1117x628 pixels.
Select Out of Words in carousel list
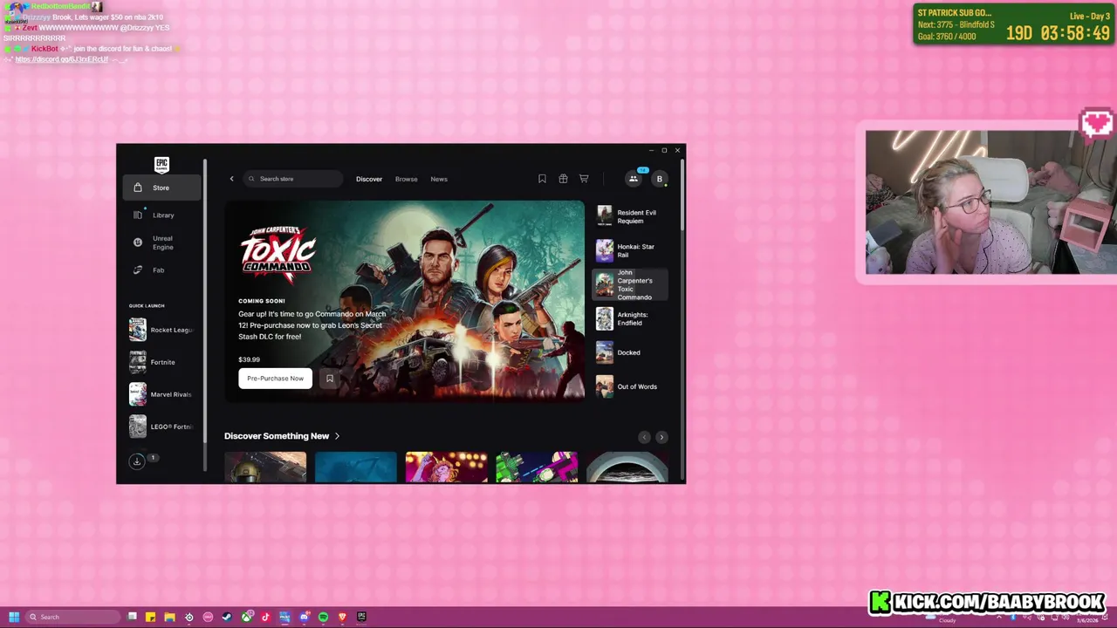[630, 386]
